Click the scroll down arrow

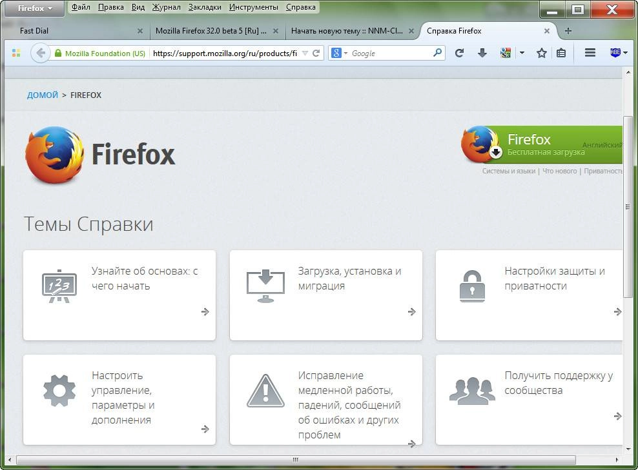point(628,449)
